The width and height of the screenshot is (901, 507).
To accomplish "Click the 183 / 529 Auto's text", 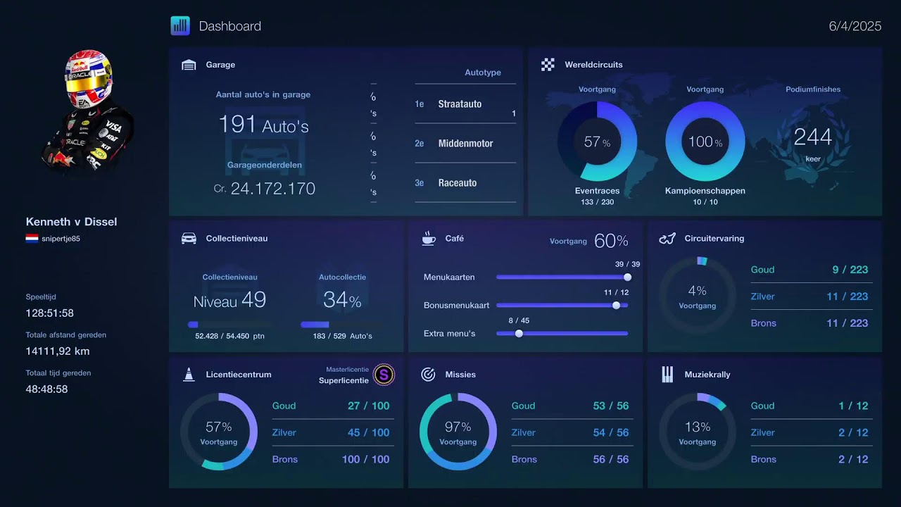I will tap(342, 336).
